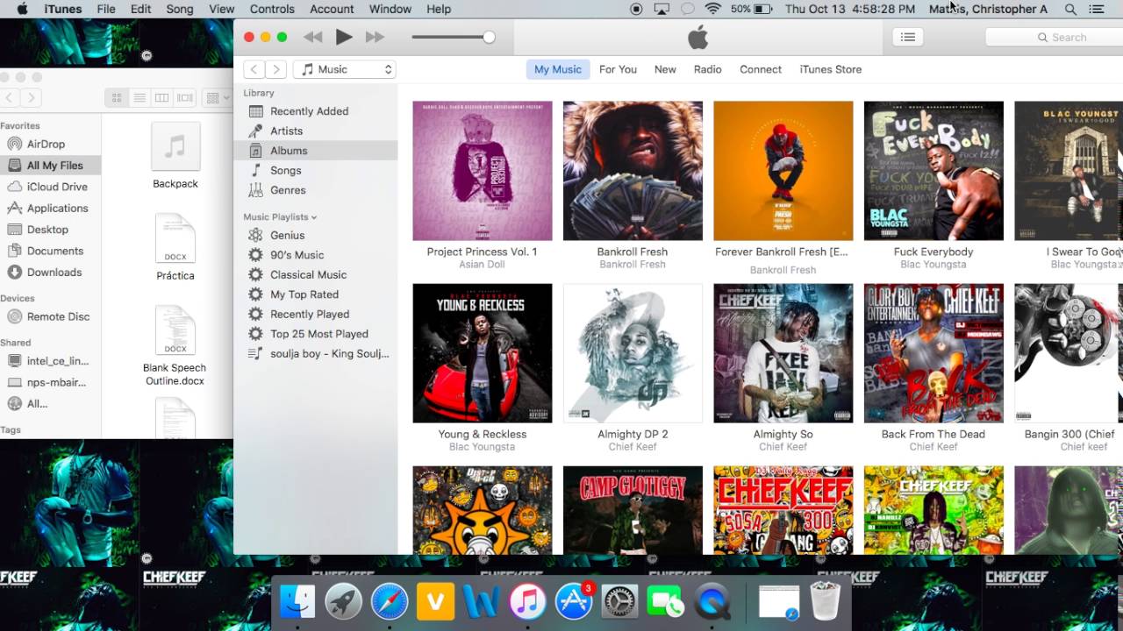Go forward with iTunes forward arrow

pos(276,69)
